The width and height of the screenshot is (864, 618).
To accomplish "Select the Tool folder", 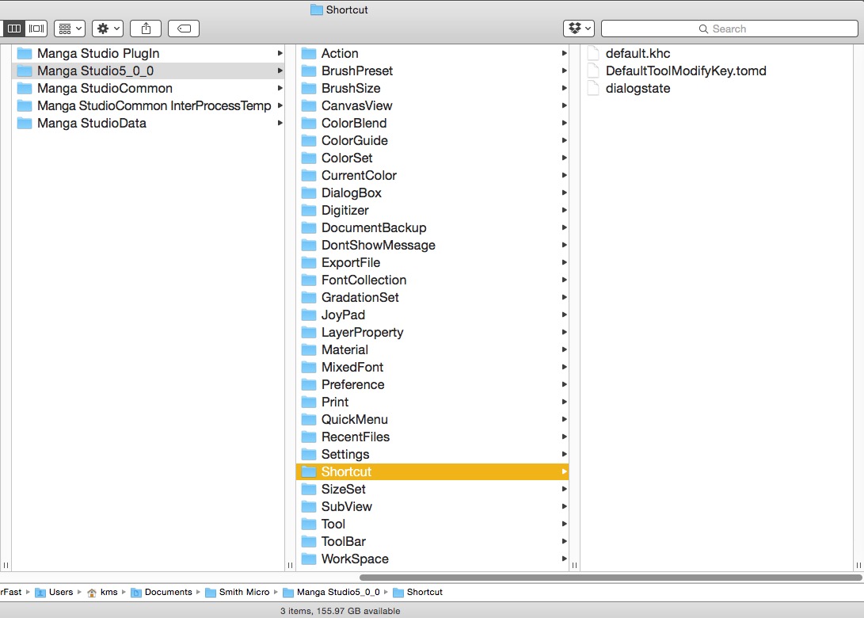I will (x=335, y=524).
